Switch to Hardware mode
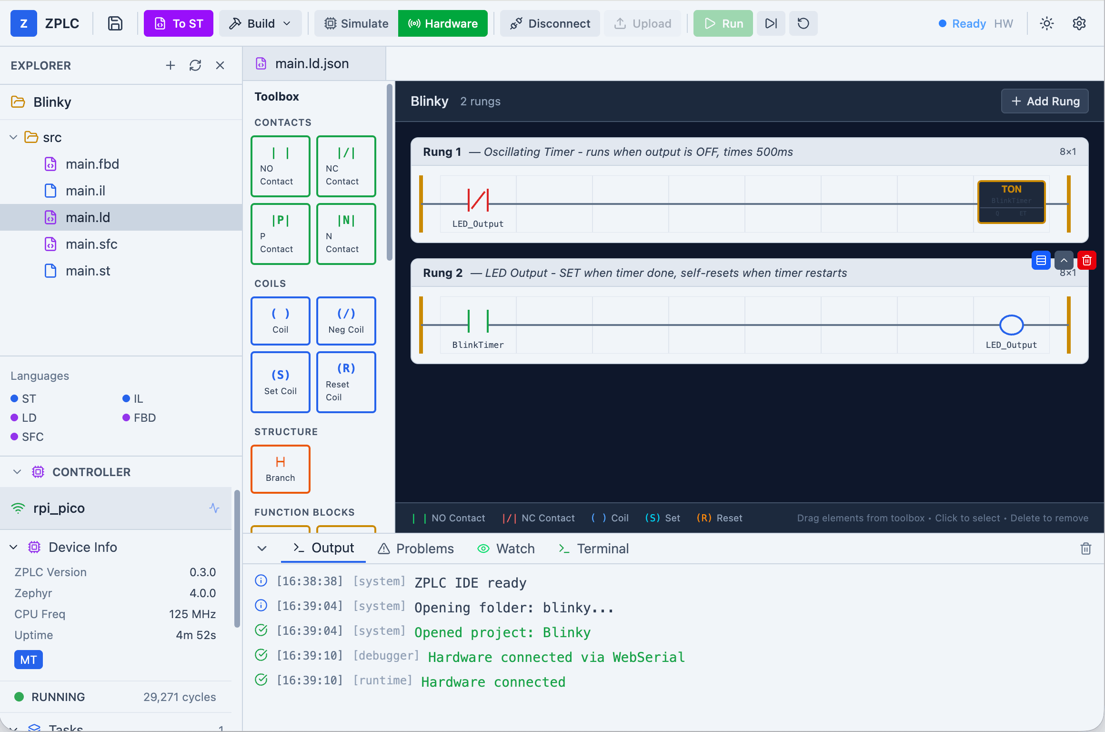The width and height of the screenshot is (1105, 732). coord(443,23)
